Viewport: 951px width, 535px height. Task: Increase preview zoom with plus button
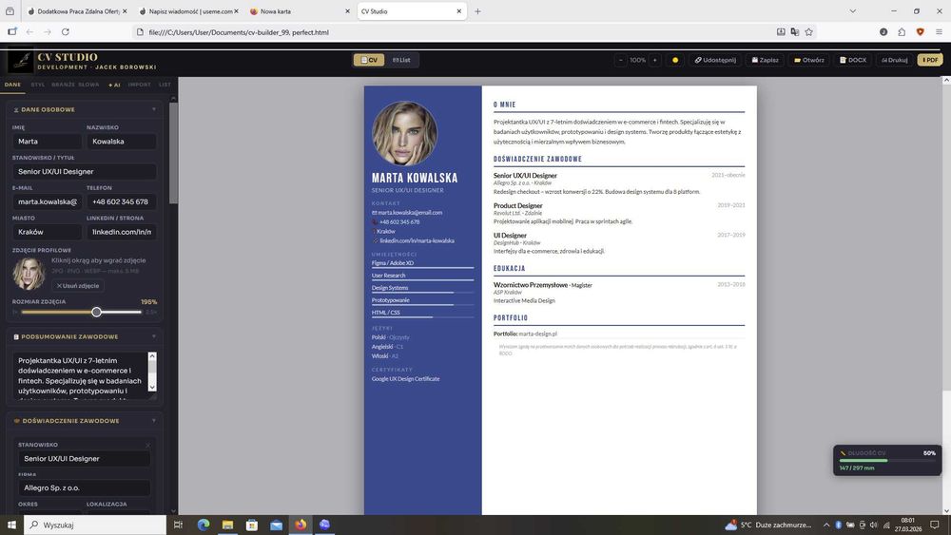[x=654, y=60]
